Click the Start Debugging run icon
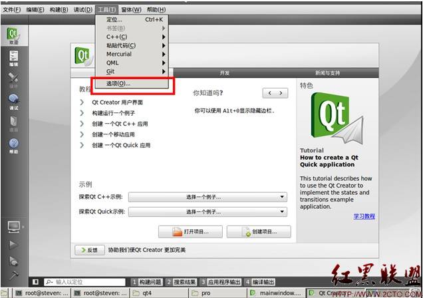 13,261
